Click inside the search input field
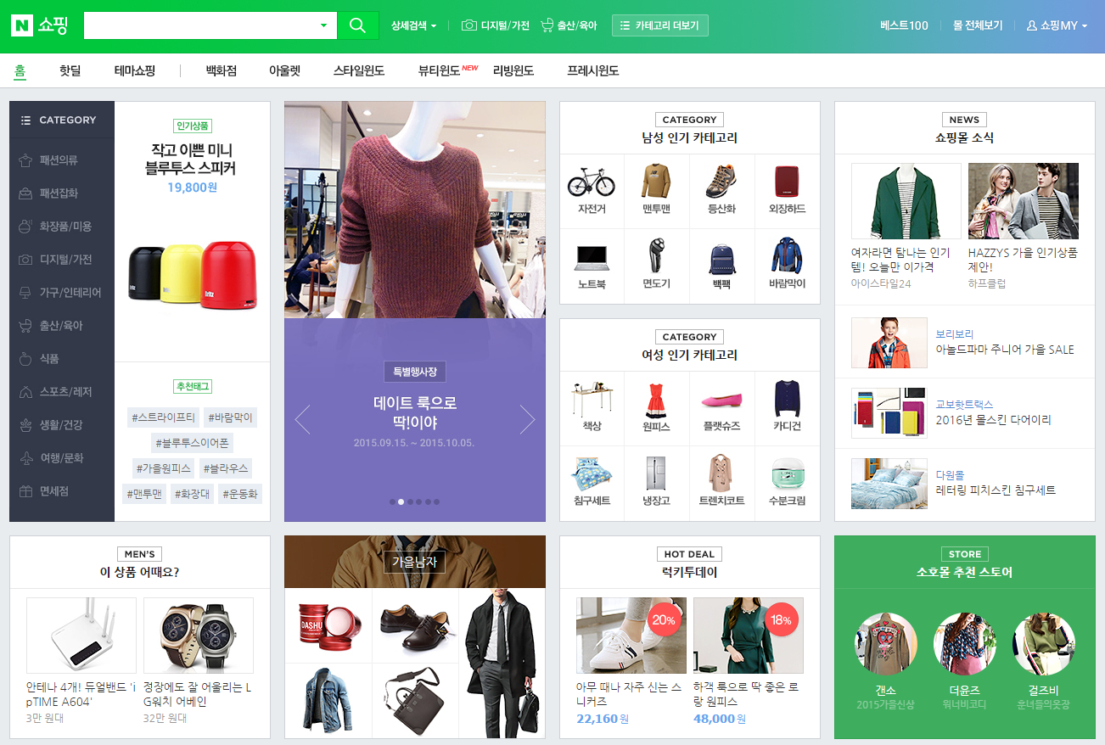This screenshot has width=1105, height=745. pyautogui.click(x=199, y=25)
